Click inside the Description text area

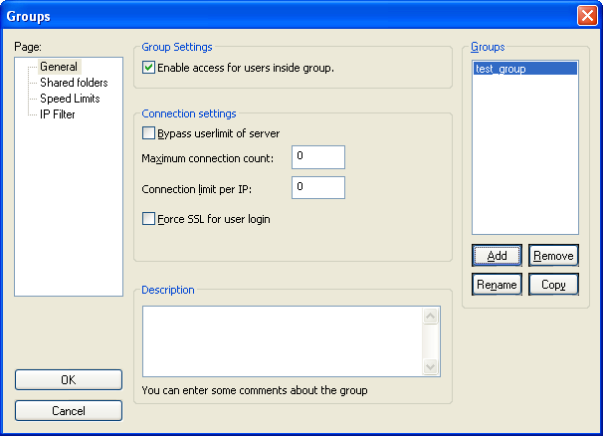tap(283, 341)
